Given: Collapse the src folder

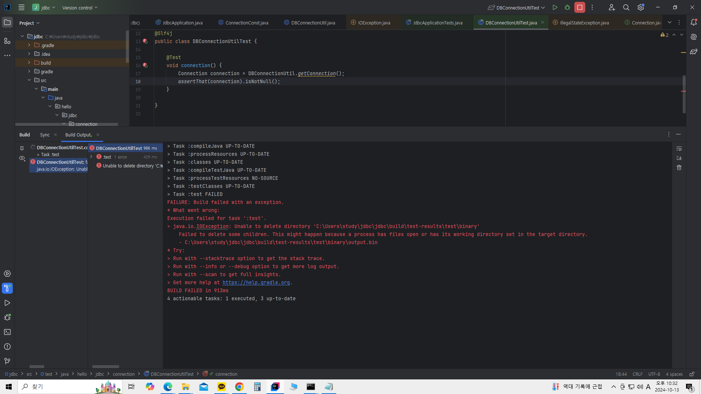Looking at the screenshot, I should click(29, 80).
